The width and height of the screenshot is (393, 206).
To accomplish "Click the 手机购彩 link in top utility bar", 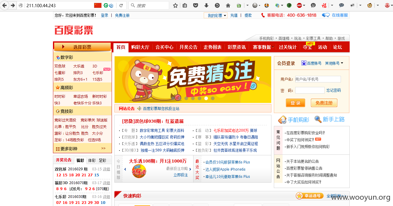I will point(267,38).
